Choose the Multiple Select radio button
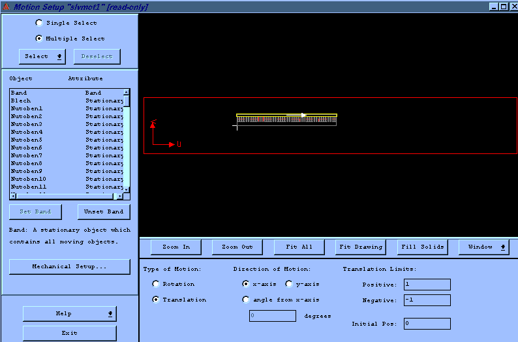This screenshot has height=342, width=518. point(39,39)
